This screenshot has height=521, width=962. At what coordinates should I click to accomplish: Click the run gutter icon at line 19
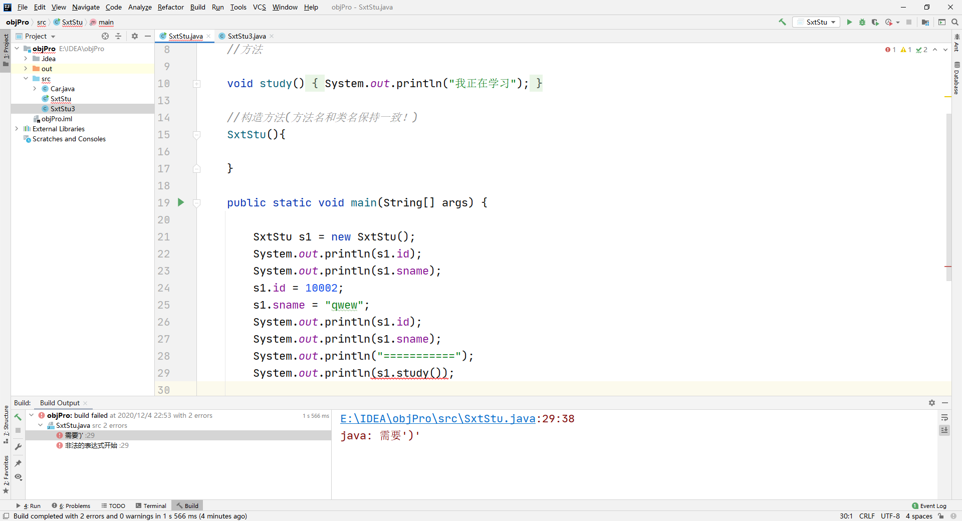tap(181, 202)
